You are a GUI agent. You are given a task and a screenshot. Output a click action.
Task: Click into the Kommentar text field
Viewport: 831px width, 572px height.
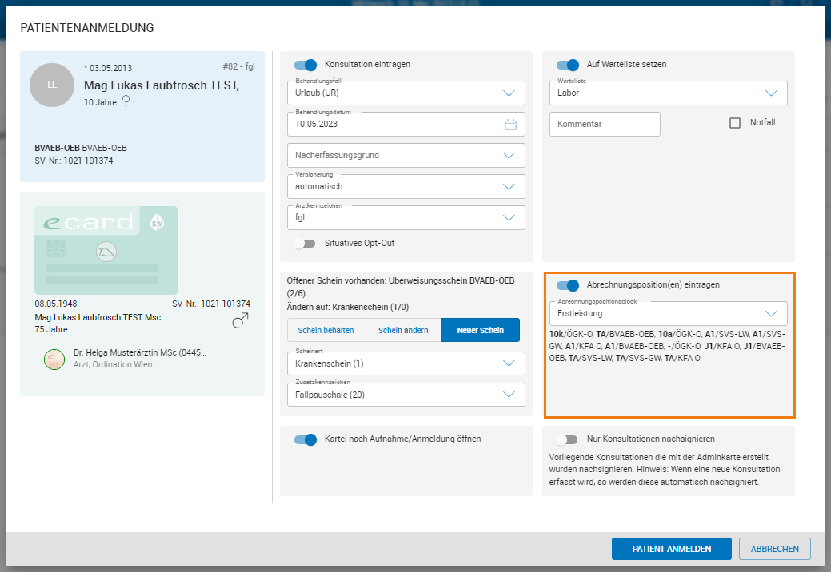click(604, 125)
